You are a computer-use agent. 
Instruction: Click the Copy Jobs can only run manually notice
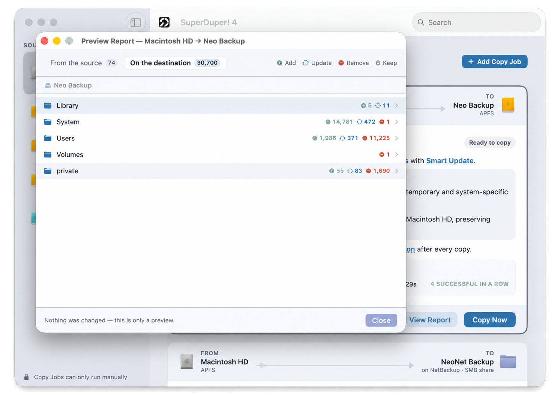tap(81, 377)
